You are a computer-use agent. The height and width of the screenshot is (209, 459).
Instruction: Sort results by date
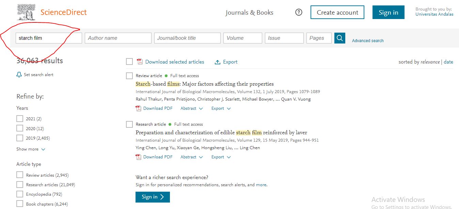448,62
